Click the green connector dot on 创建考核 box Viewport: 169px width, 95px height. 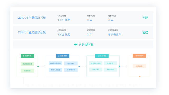38,66
